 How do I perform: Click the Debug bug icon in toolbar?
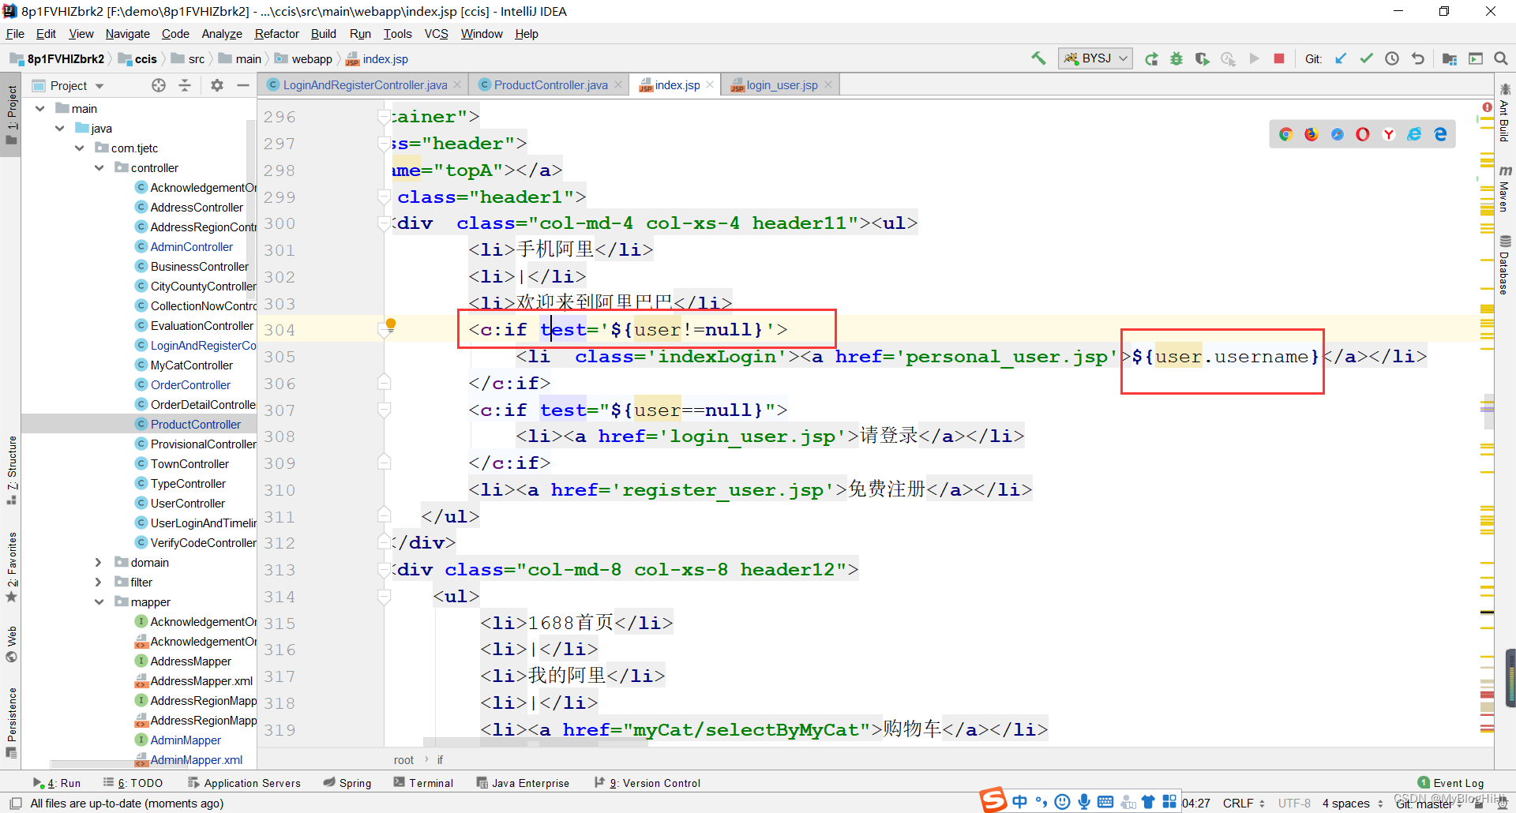point(1176,58)
